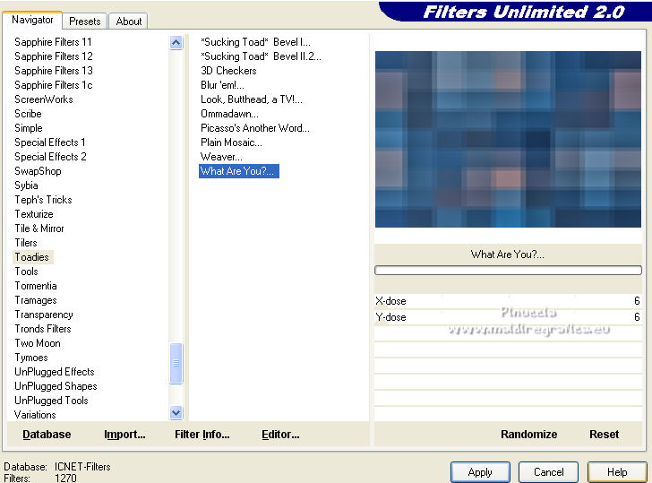Click the X-dose slider row
The image size is (652, 483).
tap(508, 301)
